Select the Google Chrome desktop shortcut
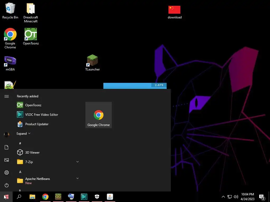This screenshot has height=202, width=270. (10, 38)
